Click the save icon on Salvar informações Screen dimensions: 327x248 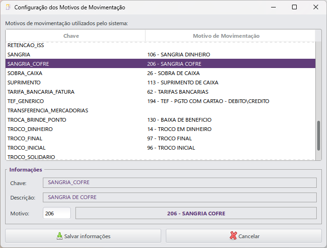tap(59, 236)
